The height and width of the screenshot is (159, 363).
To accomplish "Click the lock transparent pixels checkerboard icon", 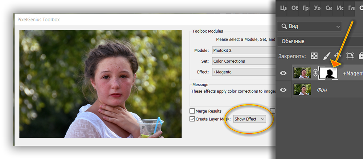I will (x=314, y=56).
